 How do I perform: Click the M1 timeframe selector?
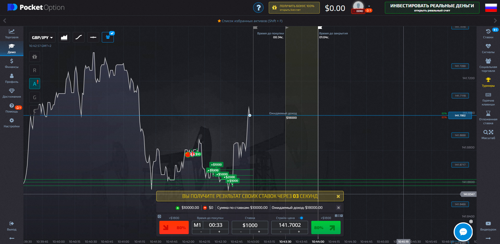[197, 225]
